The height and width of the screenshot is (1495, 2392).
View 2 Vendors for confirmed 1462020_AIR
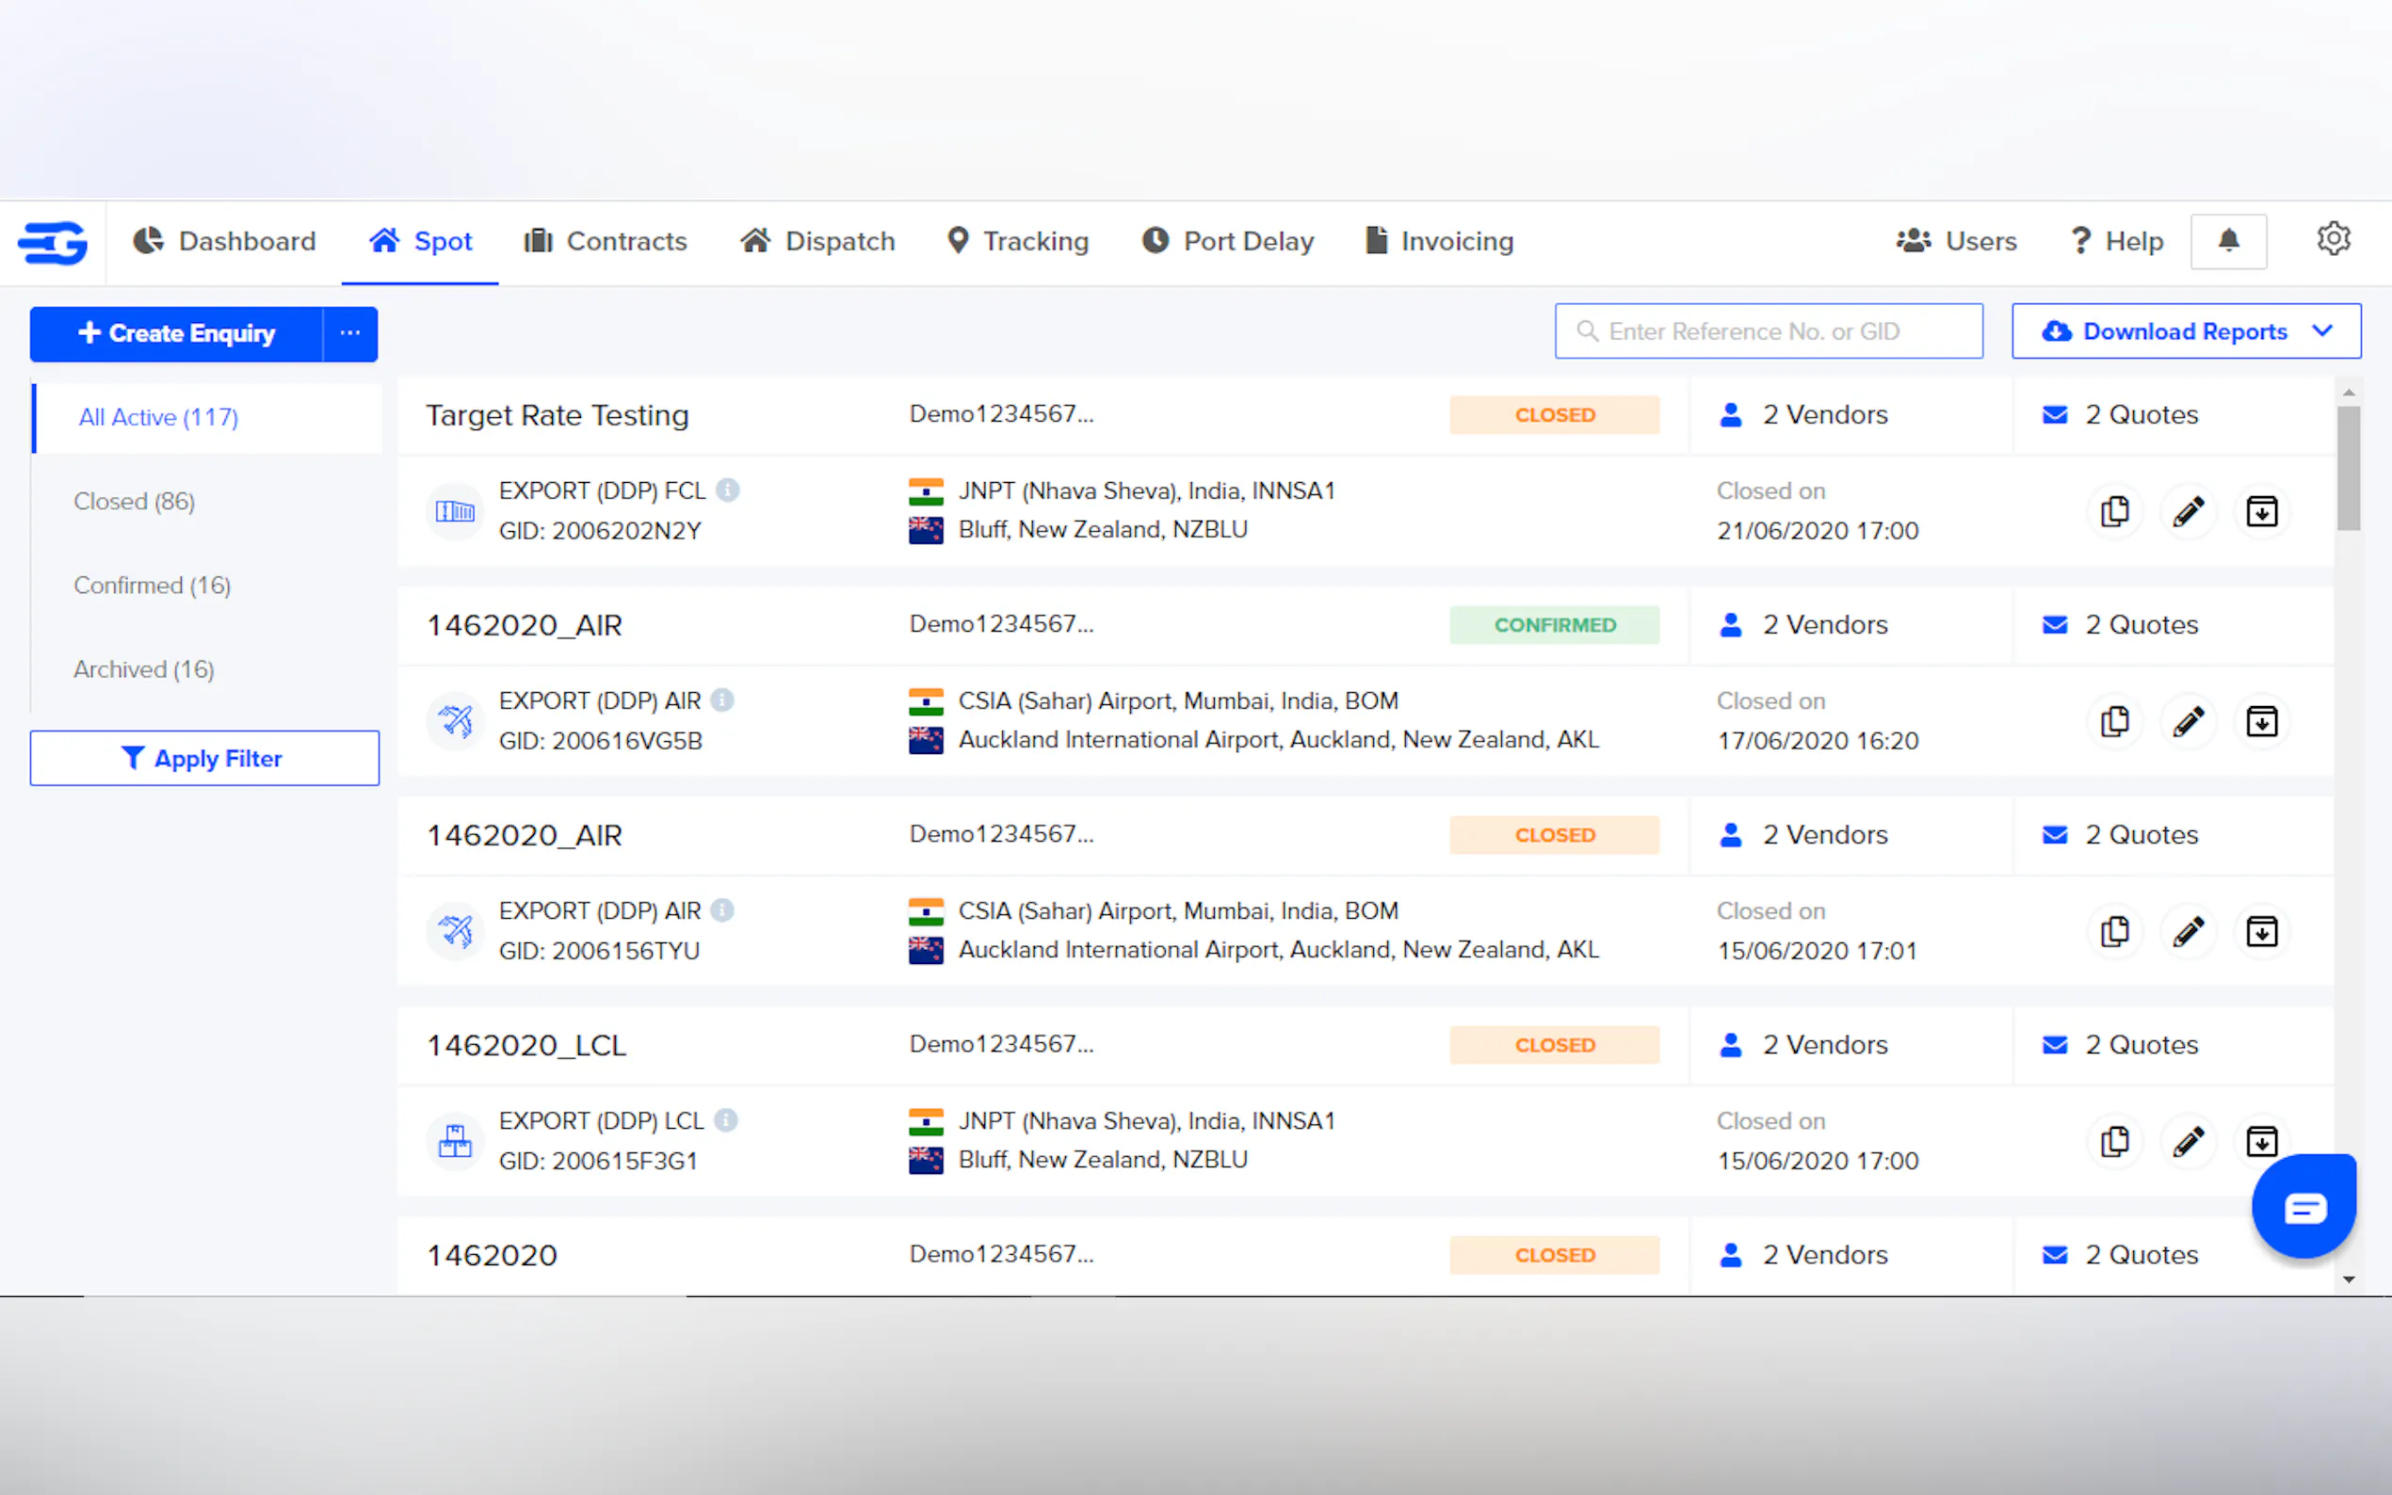[x=1803, y=625]
